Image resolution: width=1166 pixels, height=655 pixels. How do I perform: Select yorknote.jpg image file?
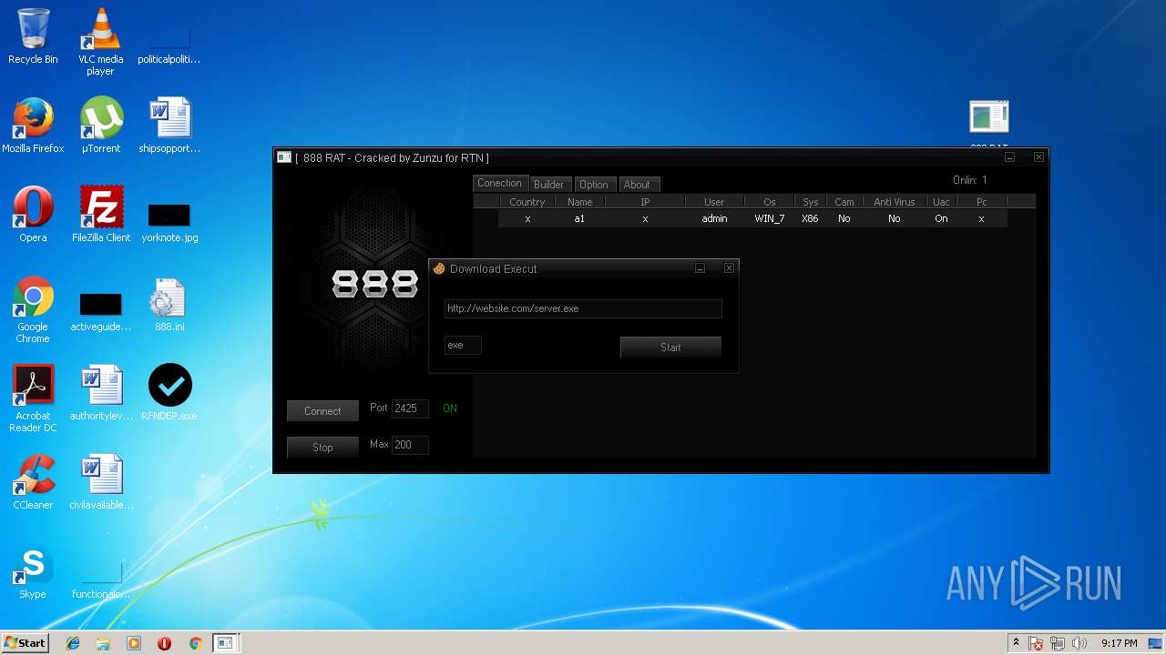point(169,224)
